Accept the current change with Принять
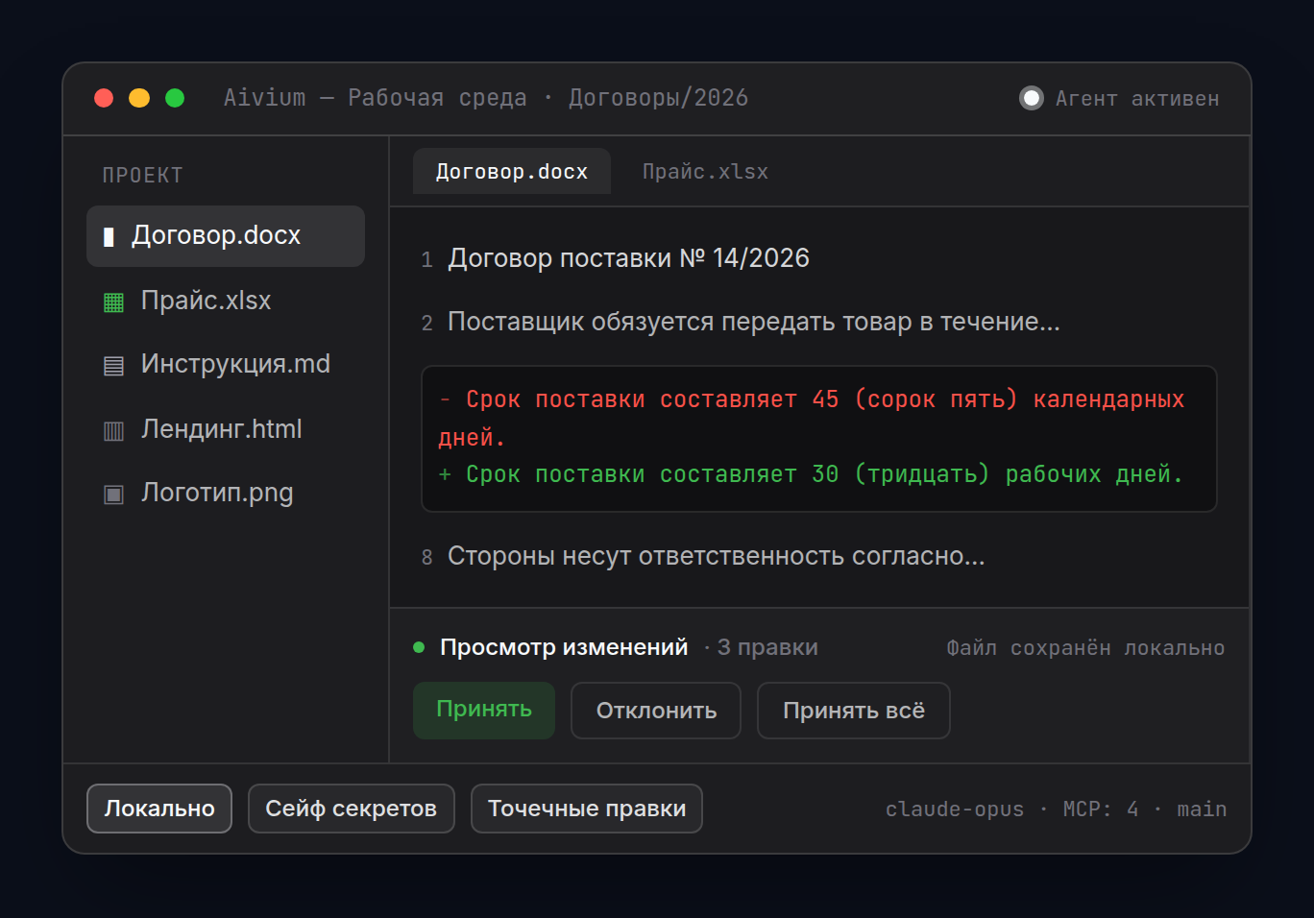This screenshot has width=1314, height=918. 484,711
